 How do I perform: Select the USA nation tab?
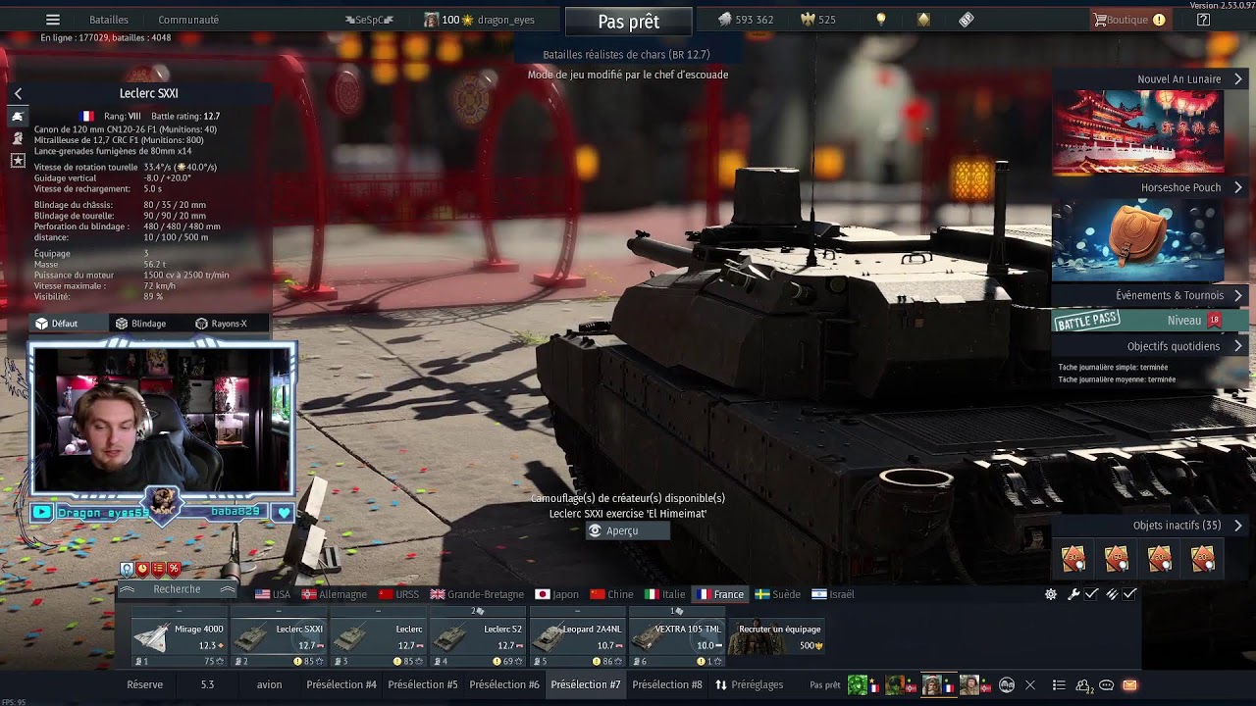(x=273, y=594)
